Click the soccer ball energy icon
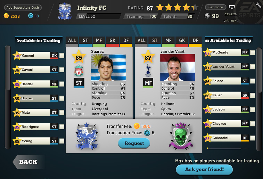263x179 pixels. [x=207, y=16]
